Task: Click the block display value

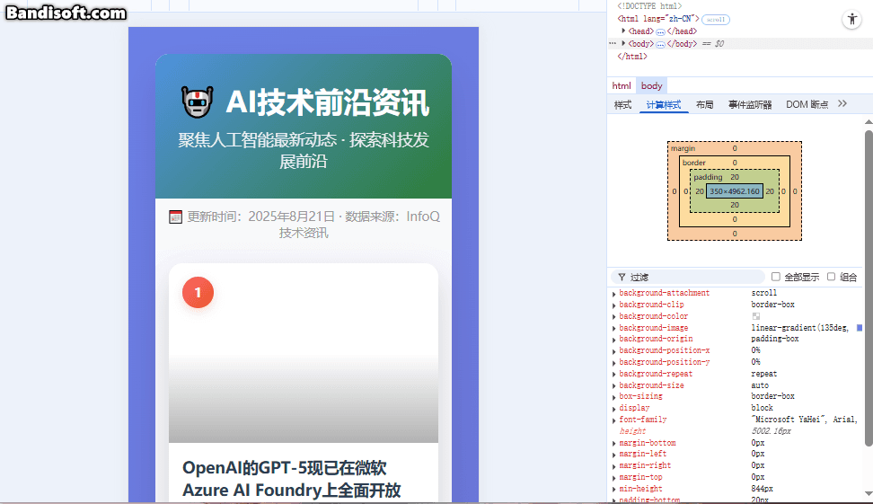Action: tap(762, 408)
